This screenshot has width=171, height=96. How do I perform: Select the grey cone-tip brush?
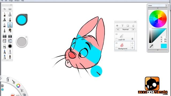click(x=10, y=51)
